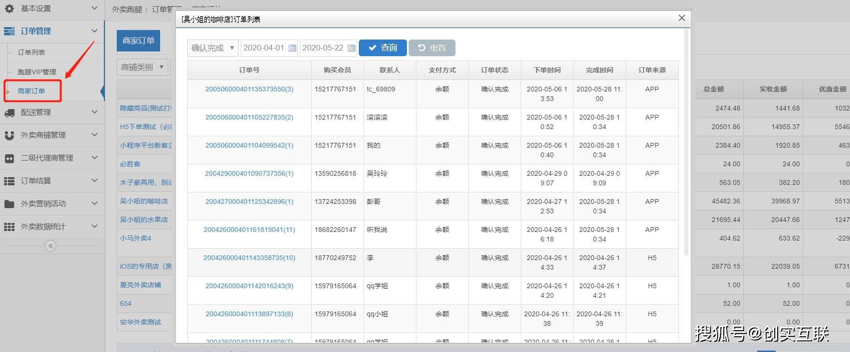Click the 订单结算 list icon
The image size is (850, 352).
pyautogui.click(x=9, y=181)
